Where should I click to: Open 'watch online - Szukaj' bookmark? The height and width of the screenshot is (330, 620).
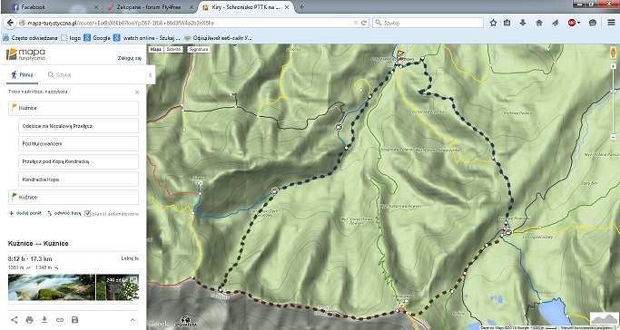click(x=147, y=38)
